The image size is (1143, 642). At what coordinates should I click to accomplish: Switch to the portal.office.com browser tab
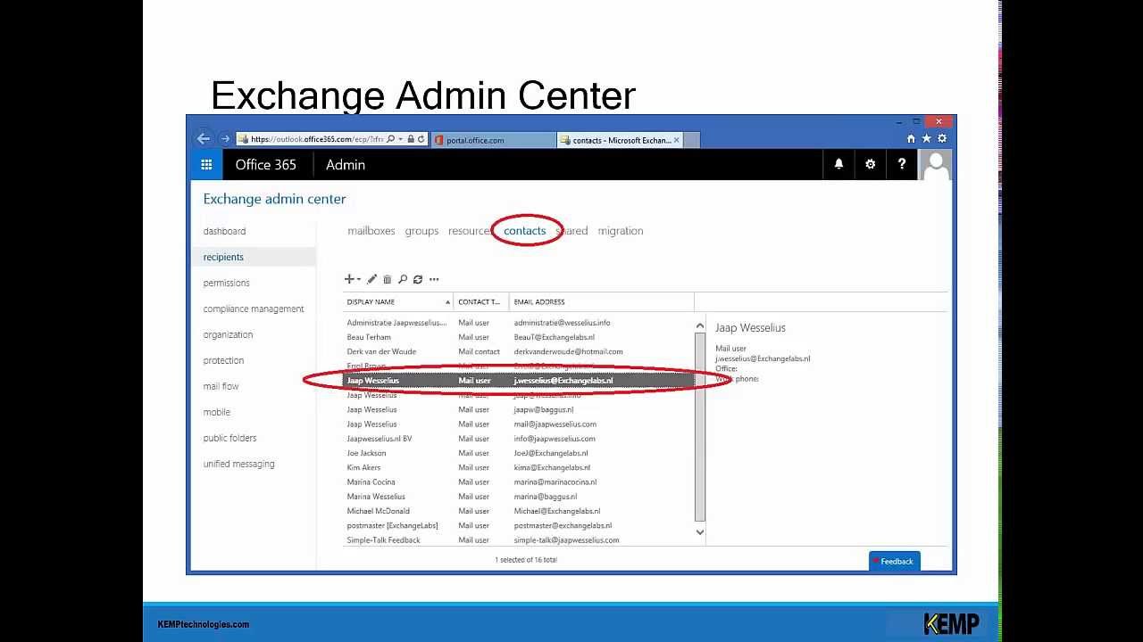click(493, 140)
